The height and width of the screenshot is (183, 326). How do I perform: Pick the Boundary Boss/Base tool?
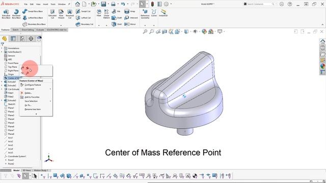point(34,24)
